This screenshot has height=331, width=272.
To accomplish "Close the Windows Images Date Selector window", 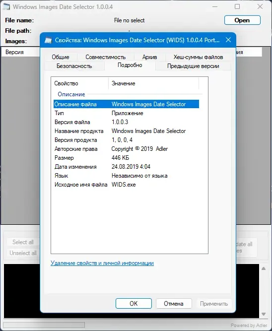I will (260, 7).
